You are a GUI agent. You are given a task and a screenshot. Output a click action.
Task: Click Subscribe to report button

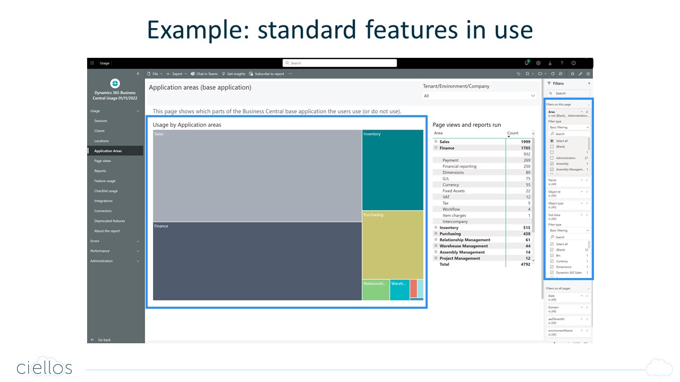[267, 74]
